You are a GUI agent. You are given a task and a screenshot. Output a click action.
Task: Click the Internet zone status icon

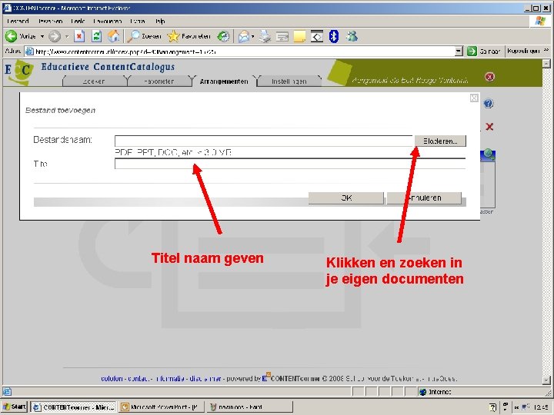click(x=423, y=392)
